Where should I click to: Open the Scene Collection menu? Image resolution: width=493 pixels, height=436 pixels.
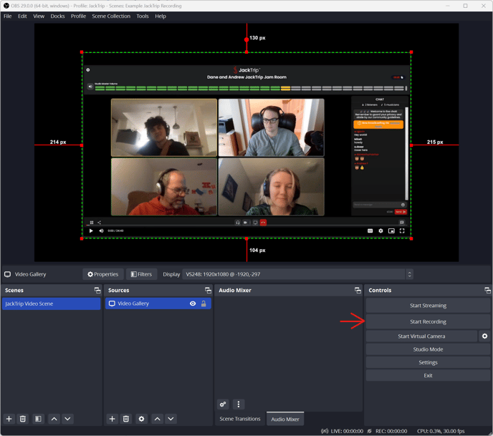(111, 16)
